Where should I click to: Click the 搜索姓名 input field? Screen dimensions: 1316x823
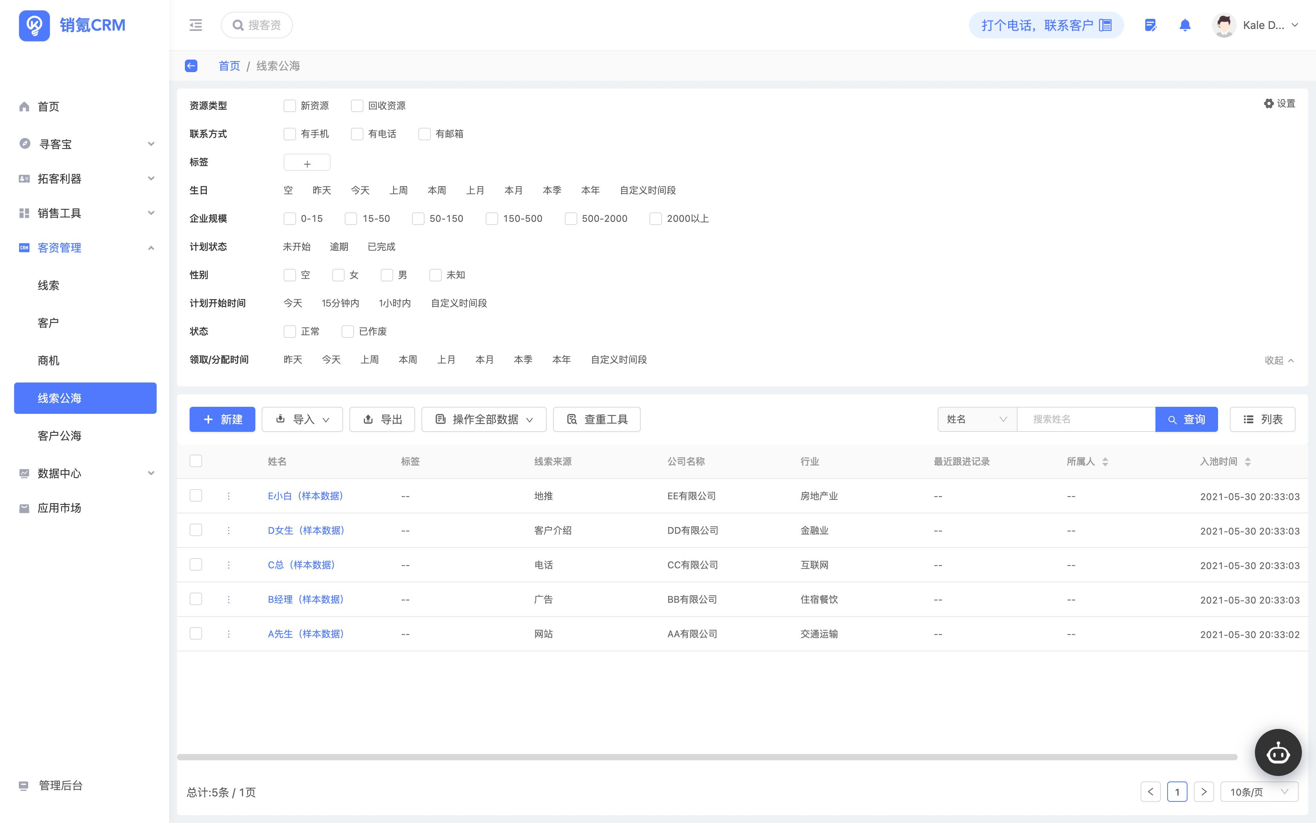[x=1085, y=419]
